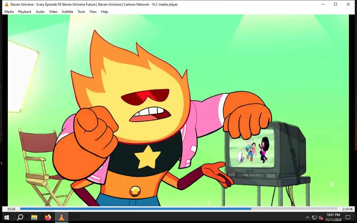Open the Playback menu

(25, 12)
